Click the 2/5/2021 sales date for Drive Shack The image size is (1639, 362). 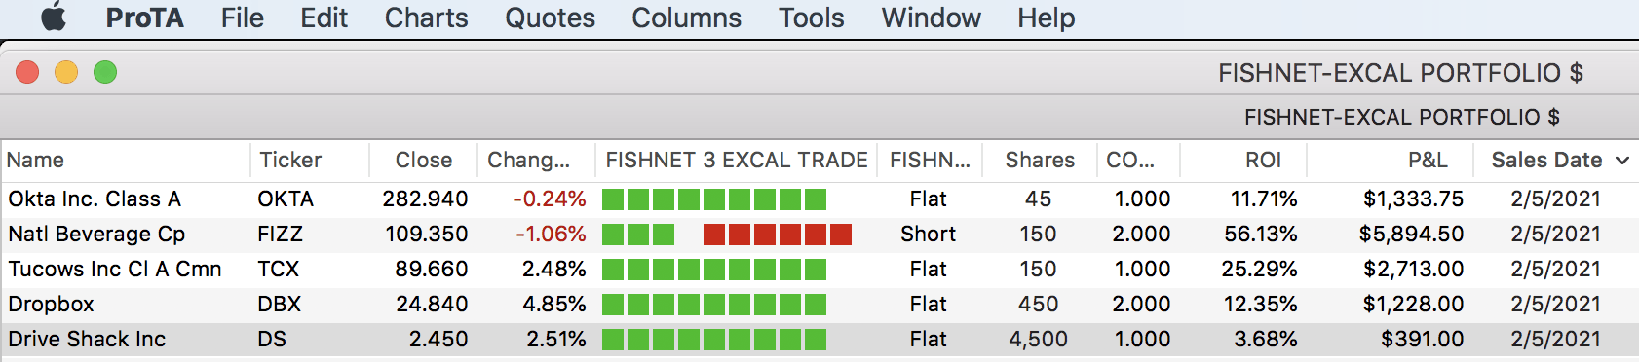(x=1555, y=339)
